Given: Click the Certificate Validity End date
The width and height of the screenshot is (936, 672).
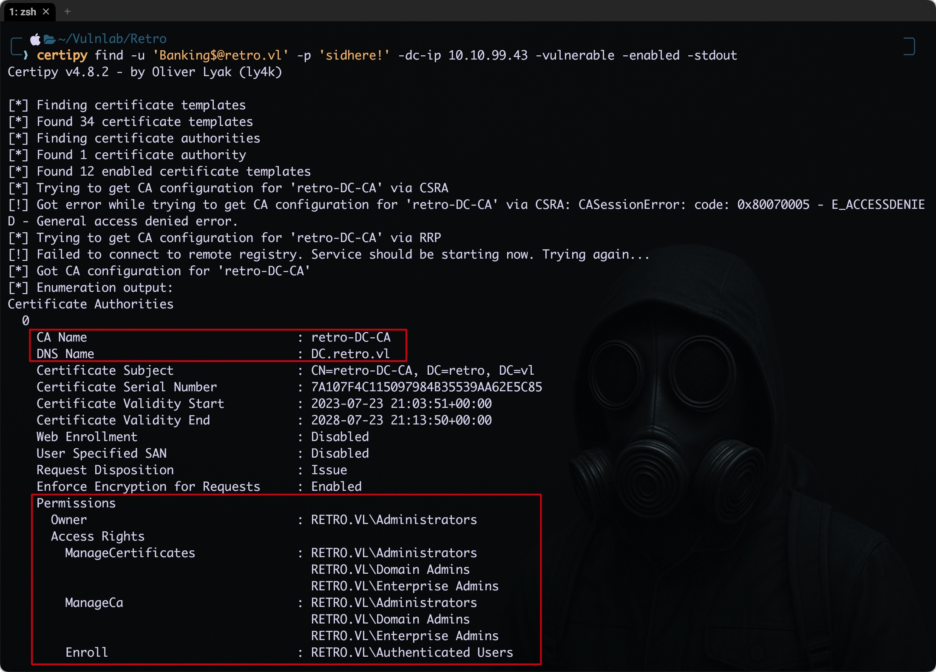Looking at the screenshot, I should [x=401, y=420].
